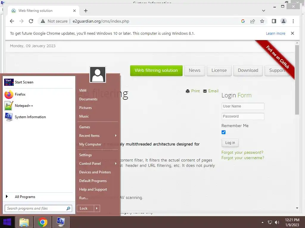Open the License page tab
Screen dimensions: 305x228
click(219, 70)
